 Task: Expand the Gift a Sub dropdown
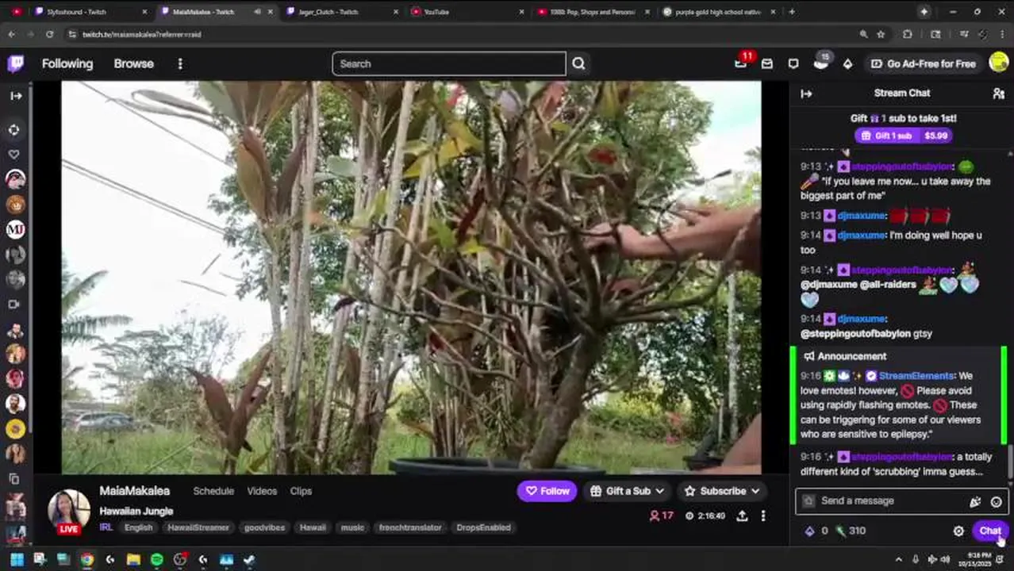pyautogui.click(x=628, y=491)
